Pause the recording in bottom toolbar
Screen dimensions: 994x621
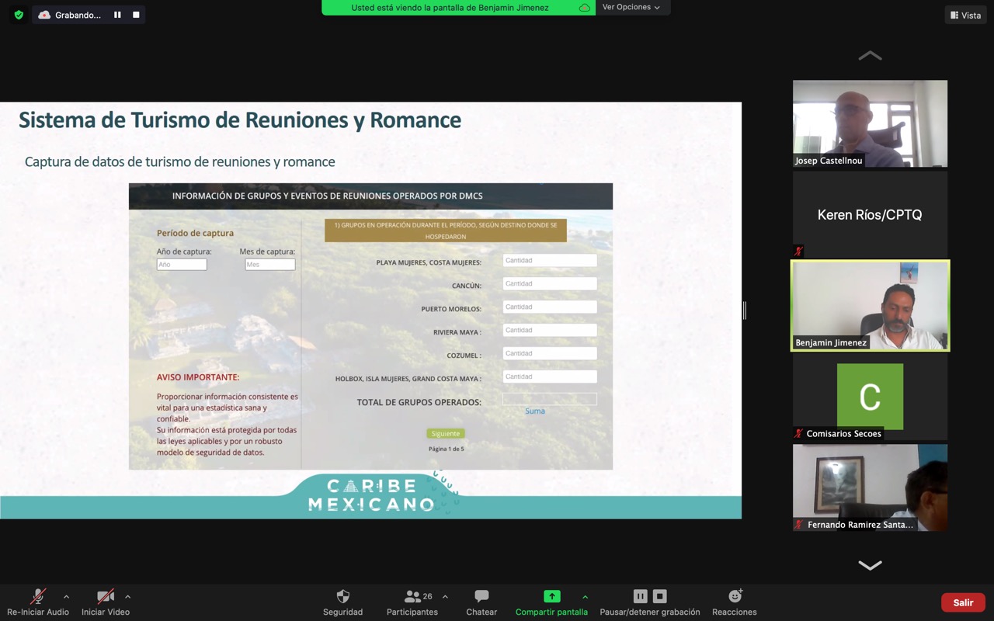[x=640, y=596]
